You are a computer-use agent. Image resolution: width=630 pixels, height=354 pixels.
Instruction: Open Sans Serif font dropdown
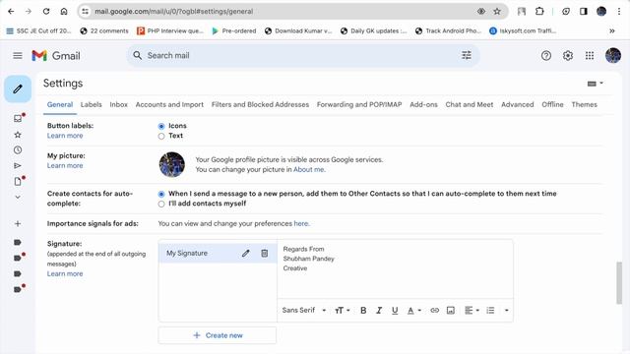pos(304,311)
